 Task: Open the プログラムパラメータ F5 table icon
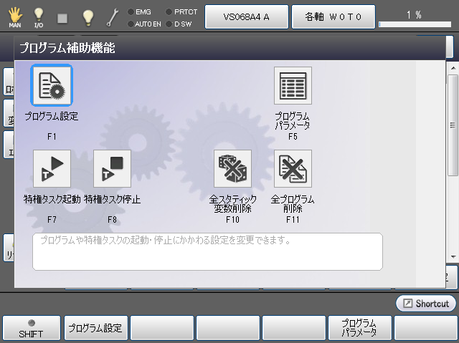coord(293,86)
